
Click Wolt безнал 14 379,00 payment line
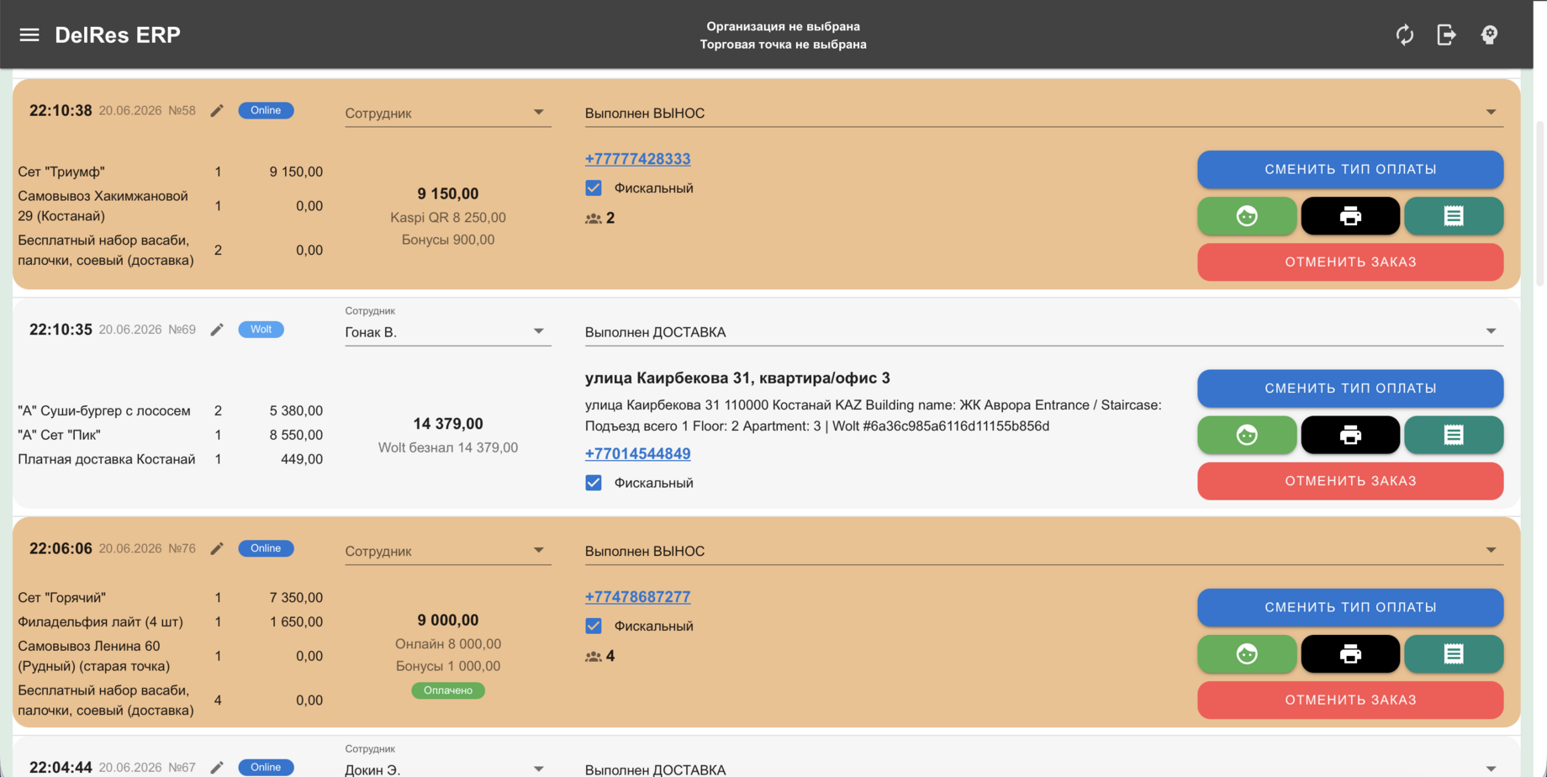[447, 447]
